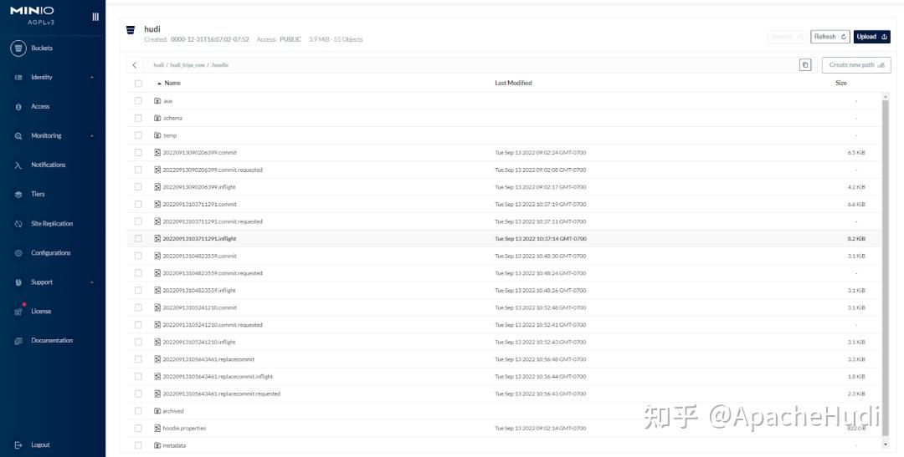This screenshot has height=457, width=904.
Task: Open Documentation in the sidebar
Action: pyautogui.click(x=52, y=341)
